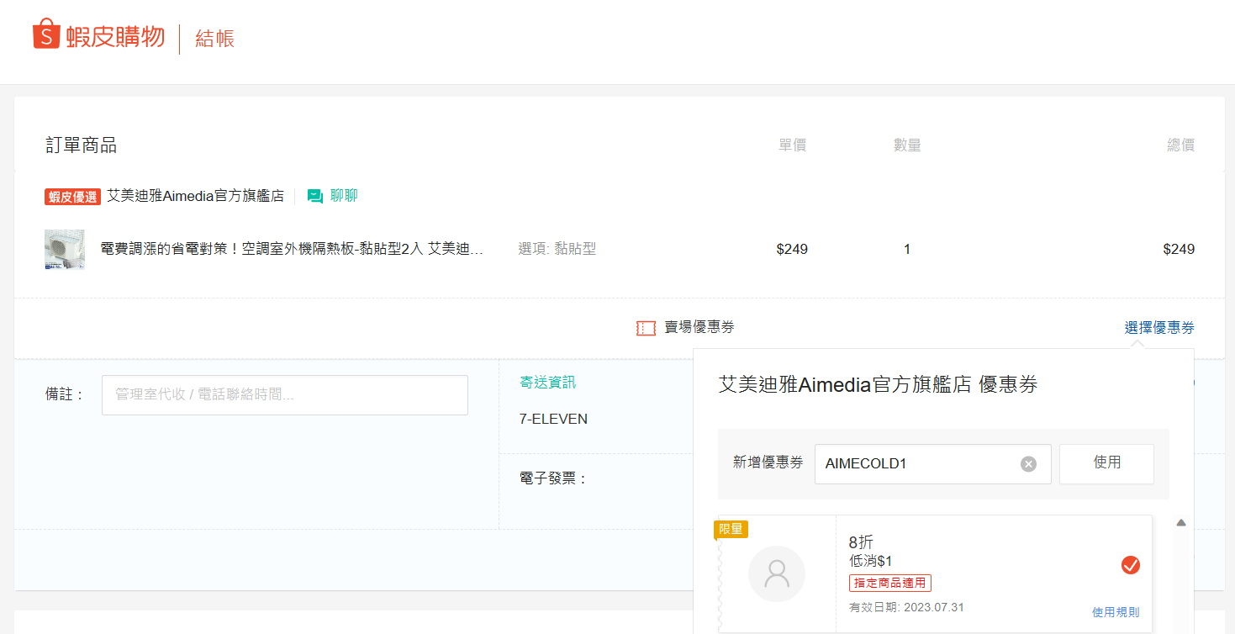Screen dimensions: 1235x634
Task: Click the 總價 column header
Action: pyautogui.click(x=1180, y=145)
